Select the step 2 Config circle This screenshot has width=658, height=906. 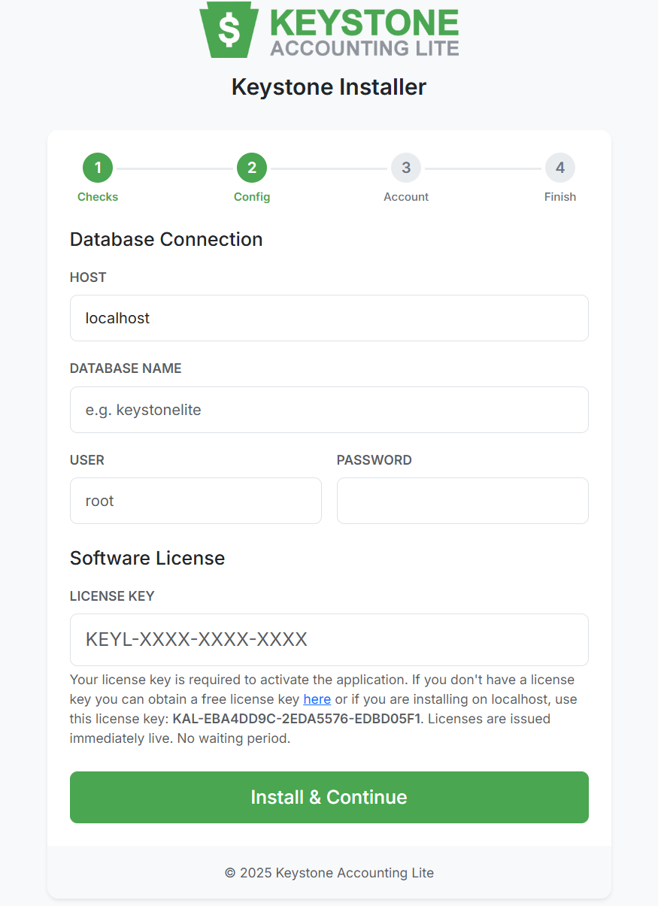[x=252, y=168]
